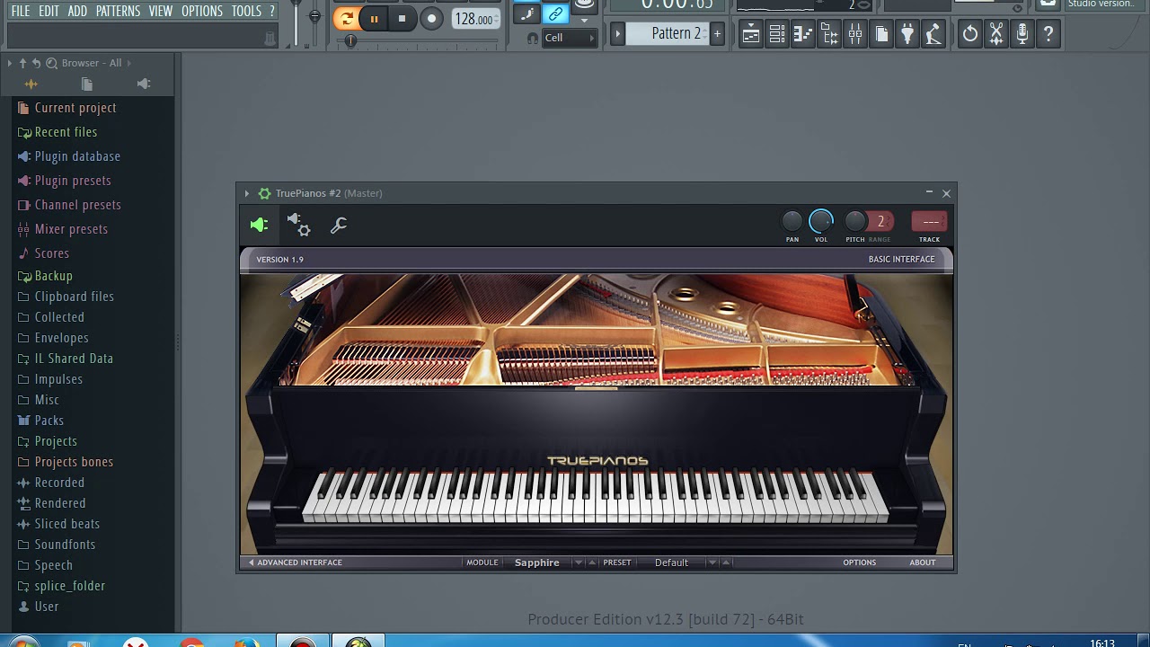Click the browser search magnifier icon
This screenshot has width=1150, height=647.
click(51, 63)
